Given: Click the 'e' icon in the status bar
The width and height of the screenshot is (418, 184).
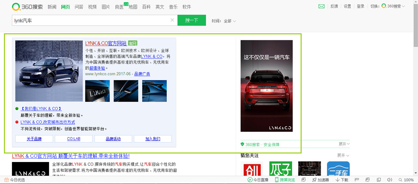Looking at the screenshot, I should [x=368, y=180].
